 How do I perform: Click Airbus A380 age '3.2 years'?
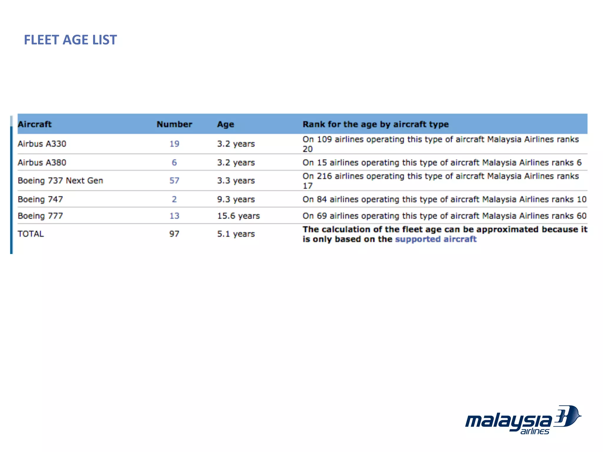(x=236, y=162)
